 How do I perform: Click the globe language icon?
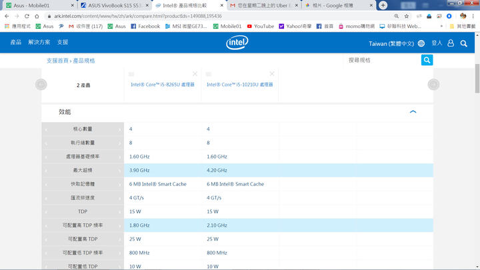click(x=421, y=43)
